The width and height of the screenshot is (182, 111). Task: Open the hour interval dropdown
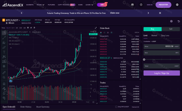pyautogui.click(x=13, y=28)
